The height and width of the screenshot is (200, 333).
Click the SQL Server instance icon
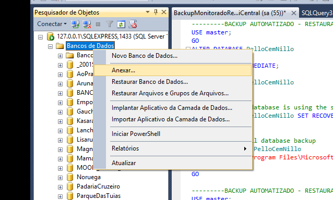click(x=51, y=36)
